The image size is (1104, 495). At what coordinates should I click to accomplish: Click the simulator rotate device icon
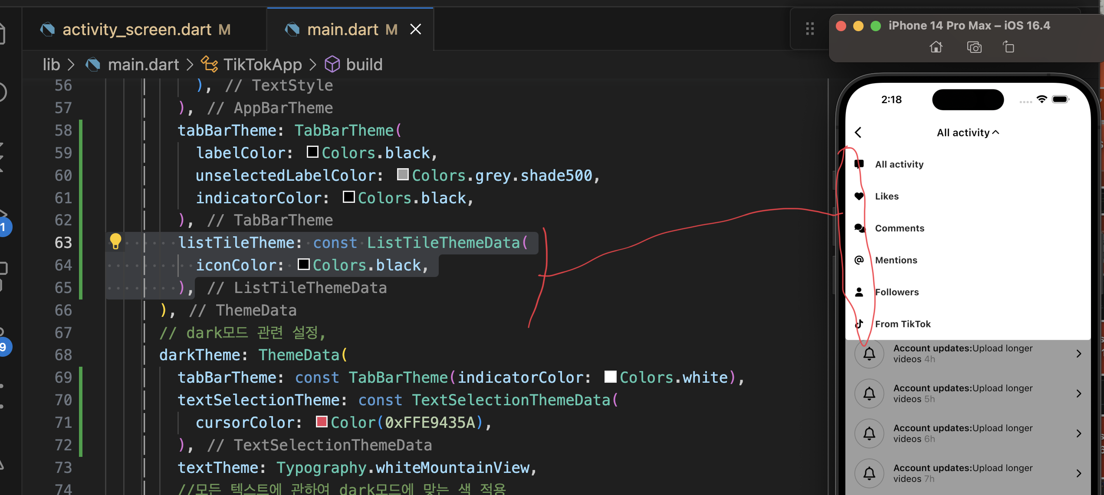[x=1009, y=47]
